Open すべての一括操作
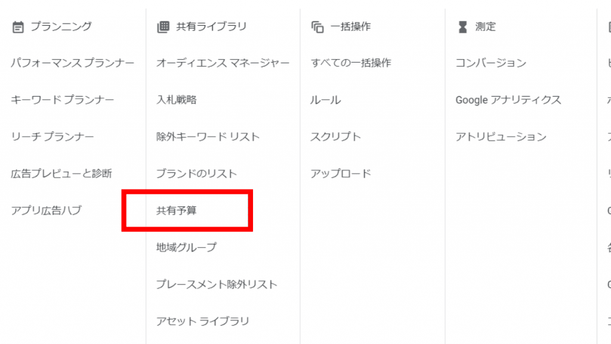The height and width of the screenshot is (344, 611). click(351, 63)
